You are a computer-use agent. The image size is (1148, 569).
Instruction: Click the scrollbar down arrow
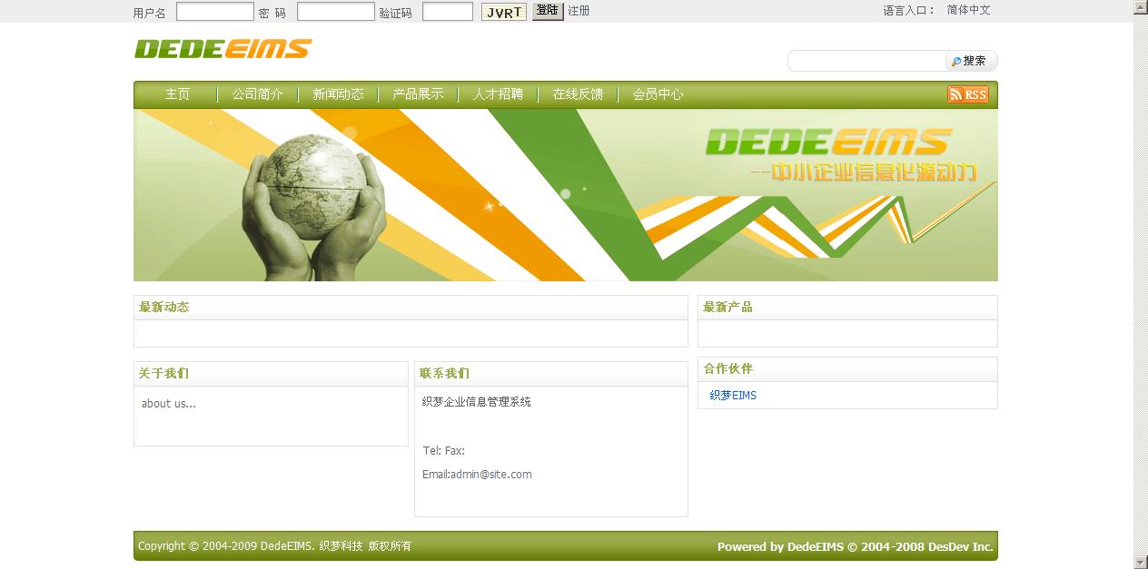(1141, 562)
